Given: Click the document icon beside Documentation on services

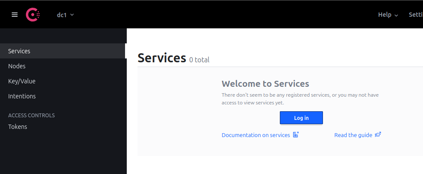Looking at the screenshot, I should click(x=296, y=135).
